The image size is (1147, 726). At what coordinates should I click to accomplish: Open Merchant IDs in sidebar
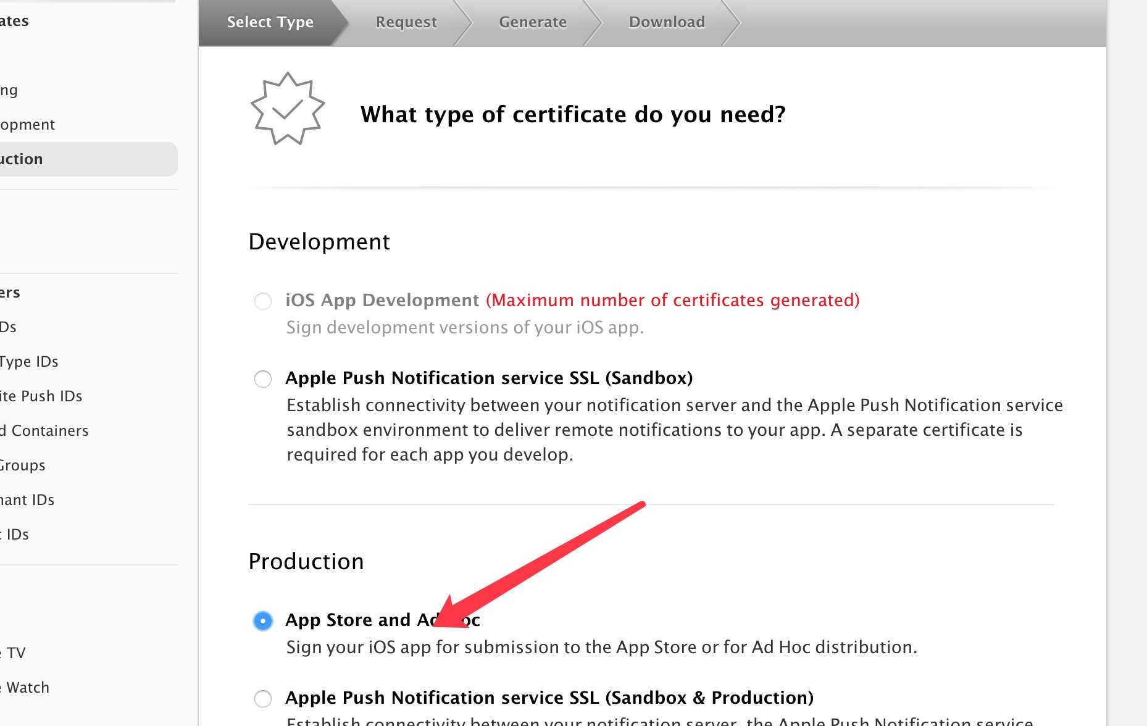tap(27, 500)
